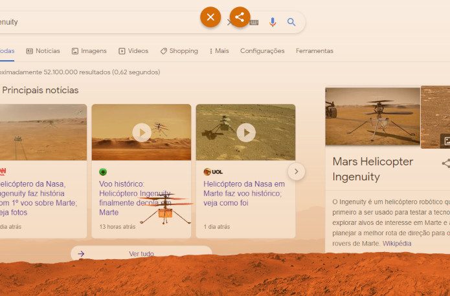This screenshot has width=450, height=296.
Task: Switch to the Shopping tab
Action: [179, 51]
